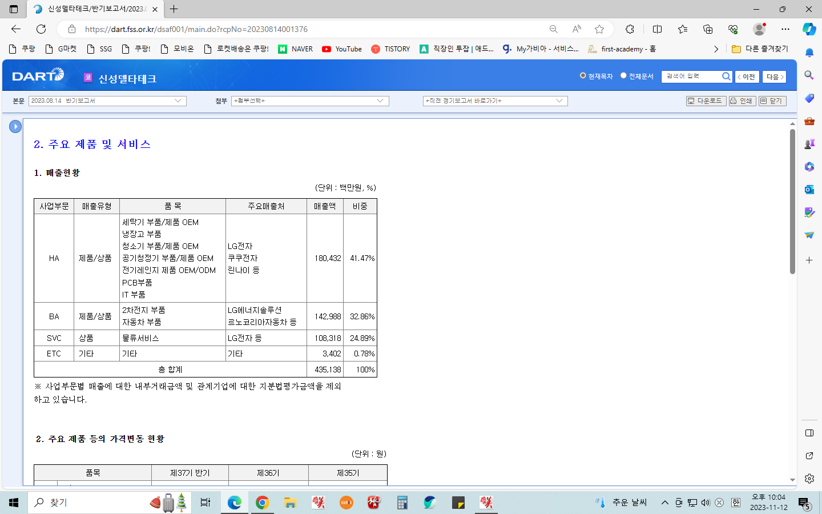This screenshot has height=514, width=822.
Task: Click the search magnifier in DART search box
Action: (726, 76)
